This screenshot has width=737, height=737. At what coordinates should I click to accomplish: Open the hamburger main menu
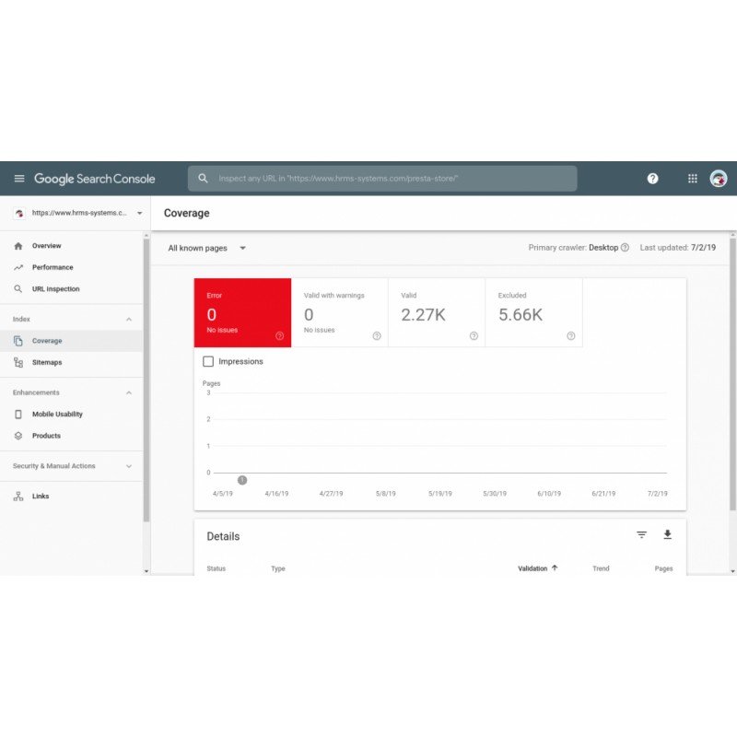pos(19,179)
